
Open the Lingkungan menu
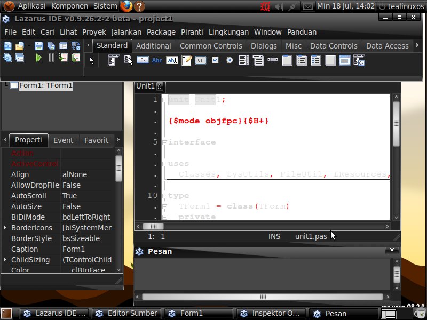click(228, 32)
